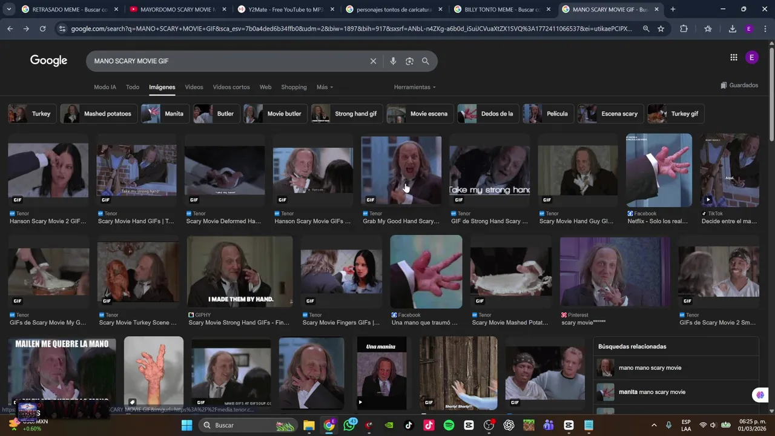Open the Grab My Good Hand Scary thumbnail

401,170
